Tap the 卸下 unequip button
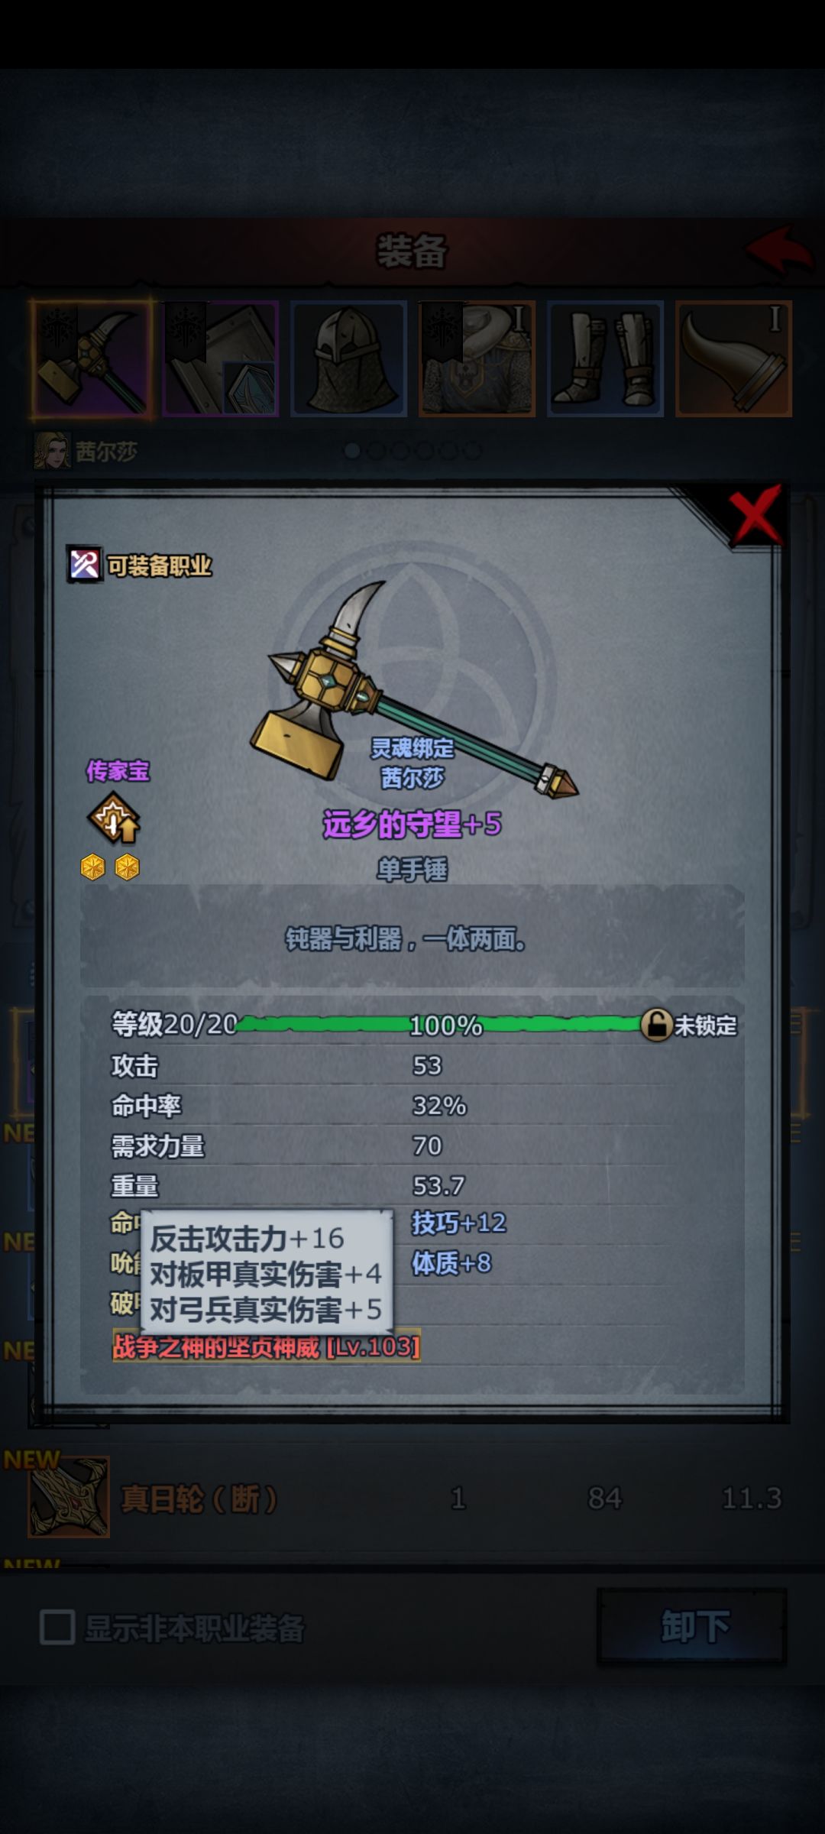This screenshot has width=825, height=1834. (x=692, y=1627)
